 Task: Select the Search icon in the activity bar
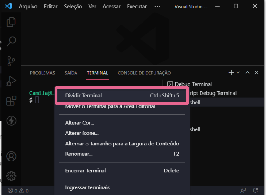point(11,41)
